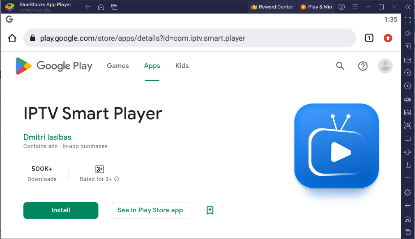Click the sidebar home icon

tap(408, 219)
